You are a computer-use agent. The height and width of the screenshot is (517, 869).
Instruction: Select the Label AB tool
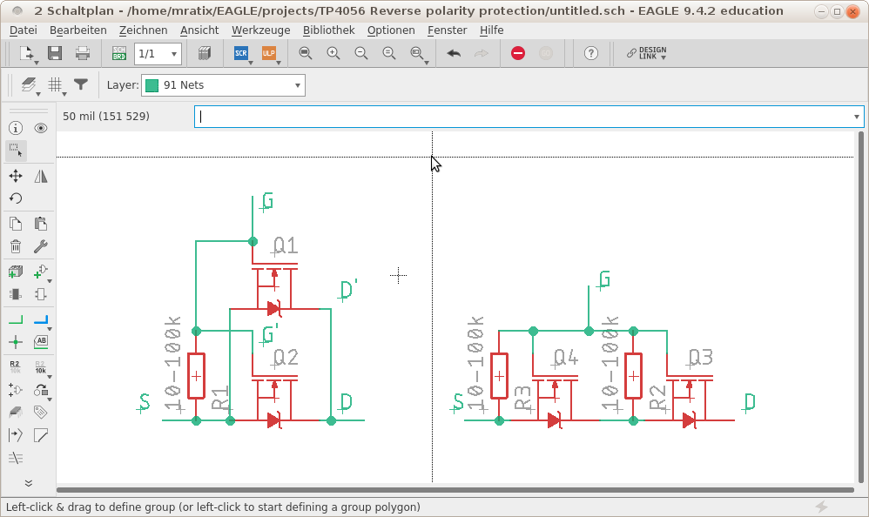click(40, 342)
